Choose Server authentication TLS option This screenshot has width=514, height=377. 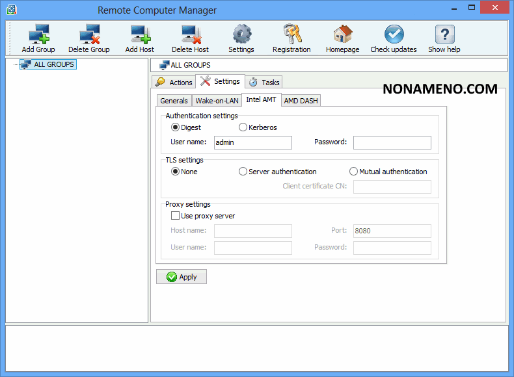coord(243,172)
